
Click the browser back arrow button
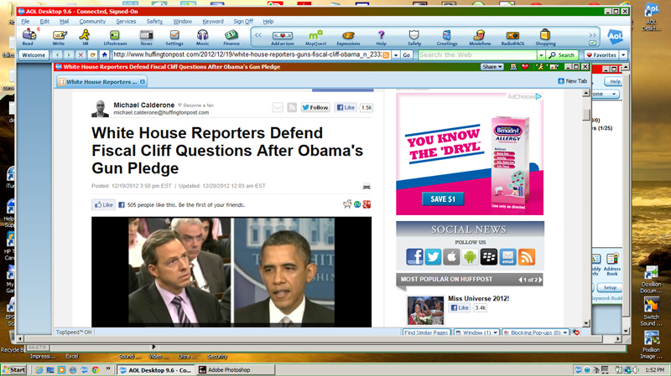click(x=57, y=55)
